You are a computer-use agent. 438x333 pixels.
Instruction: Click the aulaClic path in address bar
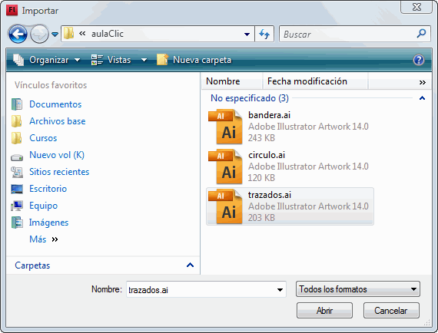pos(108,34)
